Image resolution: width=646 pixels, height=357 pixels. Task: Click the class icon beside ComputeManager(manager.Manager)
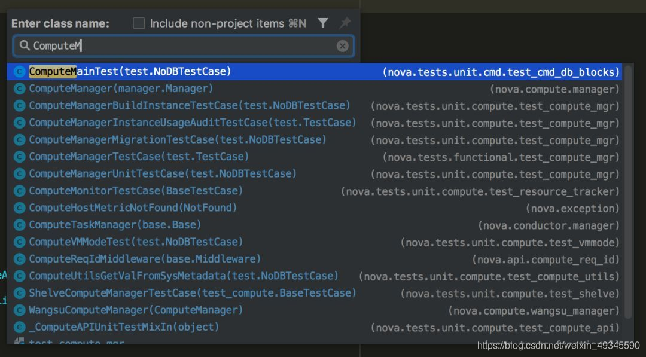tap(20, 89)
